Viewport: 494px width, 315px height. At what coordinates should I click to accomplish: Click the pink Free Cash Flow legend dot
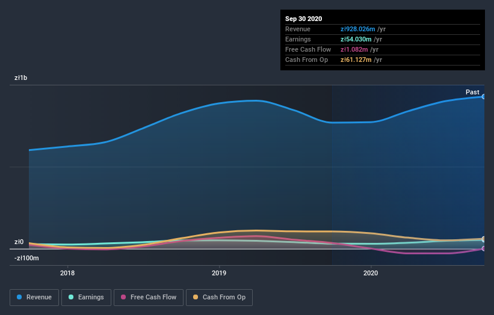(x=123, y=297)
